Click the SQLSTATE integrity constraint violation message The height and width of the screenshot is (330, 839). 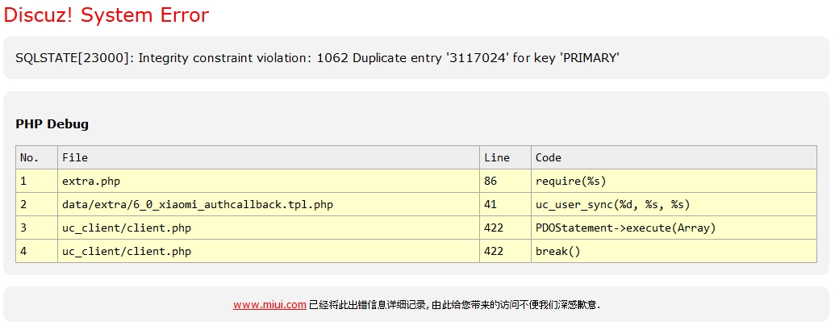coord(317,57)
